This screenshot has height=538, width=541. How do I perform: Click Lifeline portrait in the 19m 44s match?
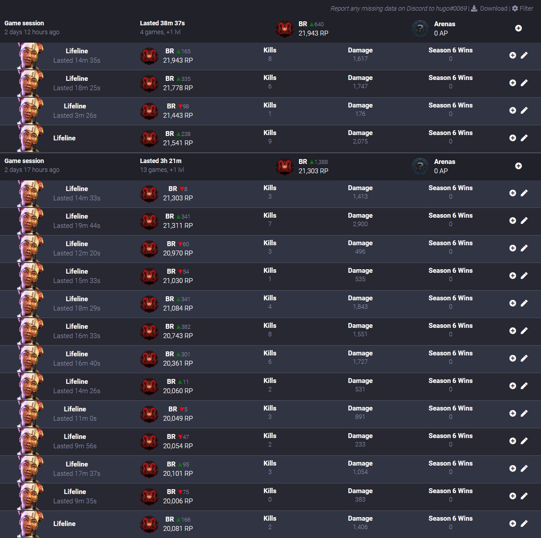click(30, 221)
